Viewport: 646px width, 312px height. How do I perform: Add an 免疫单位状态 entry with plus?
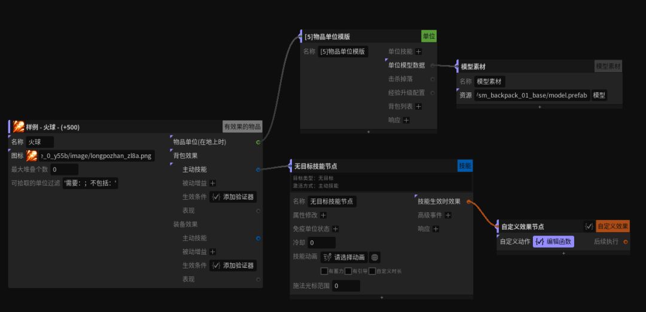(x=336, y=228)
